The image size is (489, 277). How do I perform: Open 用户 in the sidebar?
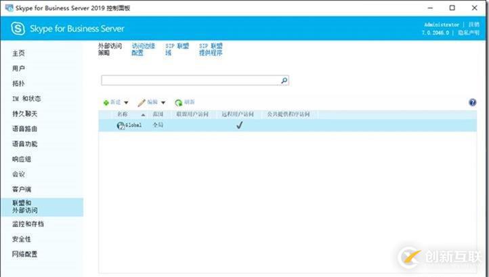pyautogui.click(x=18, y=68)
